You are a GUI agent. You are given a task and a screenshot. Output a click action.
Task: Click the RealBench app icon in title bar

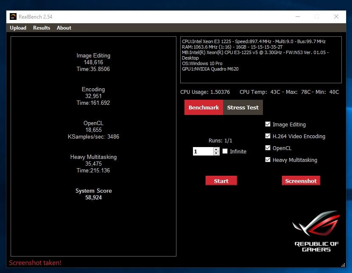(x=13, y=16)
